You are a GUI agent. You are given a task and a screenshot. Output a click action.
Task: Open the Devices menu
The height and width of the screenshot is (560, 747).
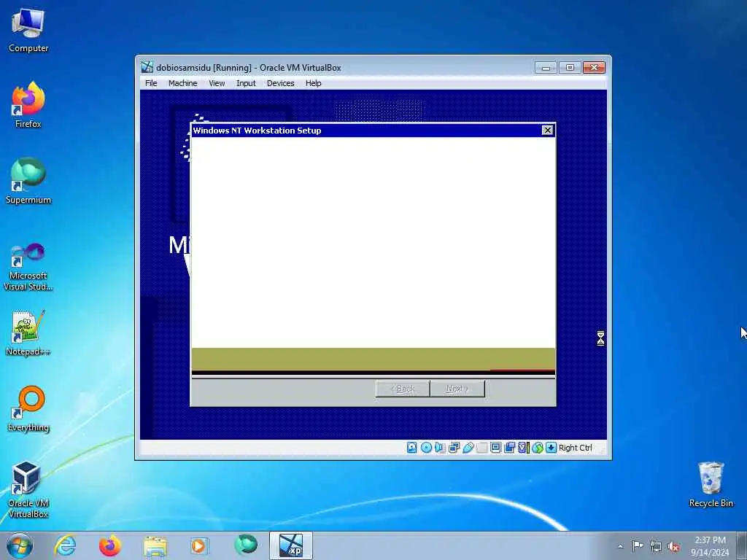coord(281,83)
